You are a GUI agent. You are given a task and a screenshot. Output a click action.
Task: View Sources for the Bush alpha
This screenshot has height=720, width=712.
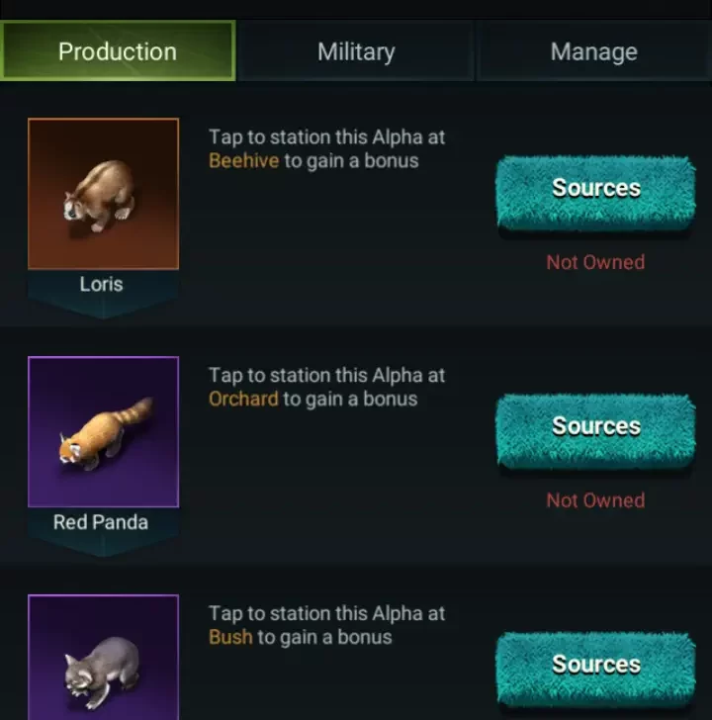click(x=595, y=665)
